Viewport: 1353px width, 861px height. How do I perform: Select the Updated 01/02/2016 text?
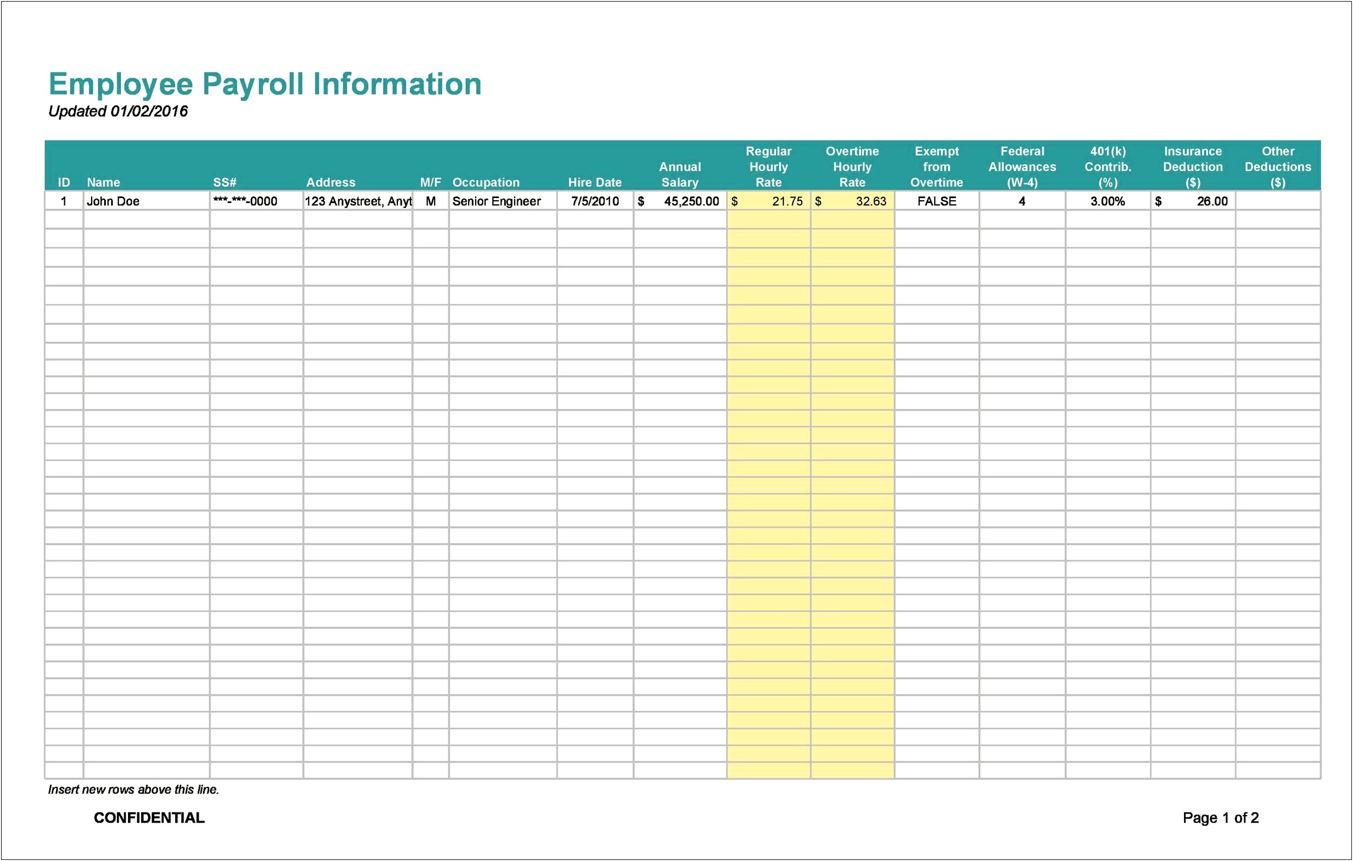[x=118, y=111]
